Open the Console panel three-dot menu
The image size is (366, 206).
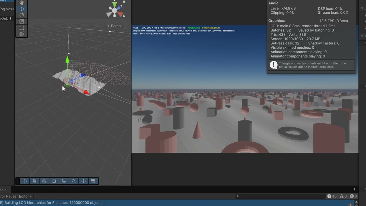pyautogui.click(x=355, y=190)
